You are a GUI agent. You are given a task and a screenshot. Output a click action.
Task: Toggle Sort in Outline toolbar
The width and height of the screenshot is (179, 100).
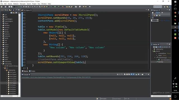(x=158, y=47)
